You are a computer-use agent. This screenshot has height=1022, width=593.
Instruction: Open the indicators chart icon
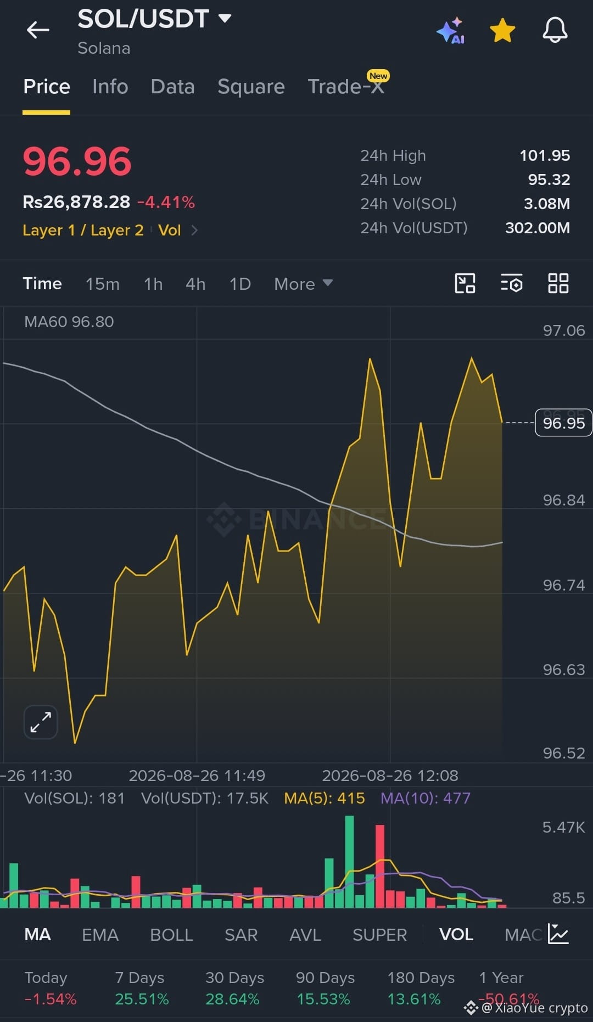[x=558, y=934]
